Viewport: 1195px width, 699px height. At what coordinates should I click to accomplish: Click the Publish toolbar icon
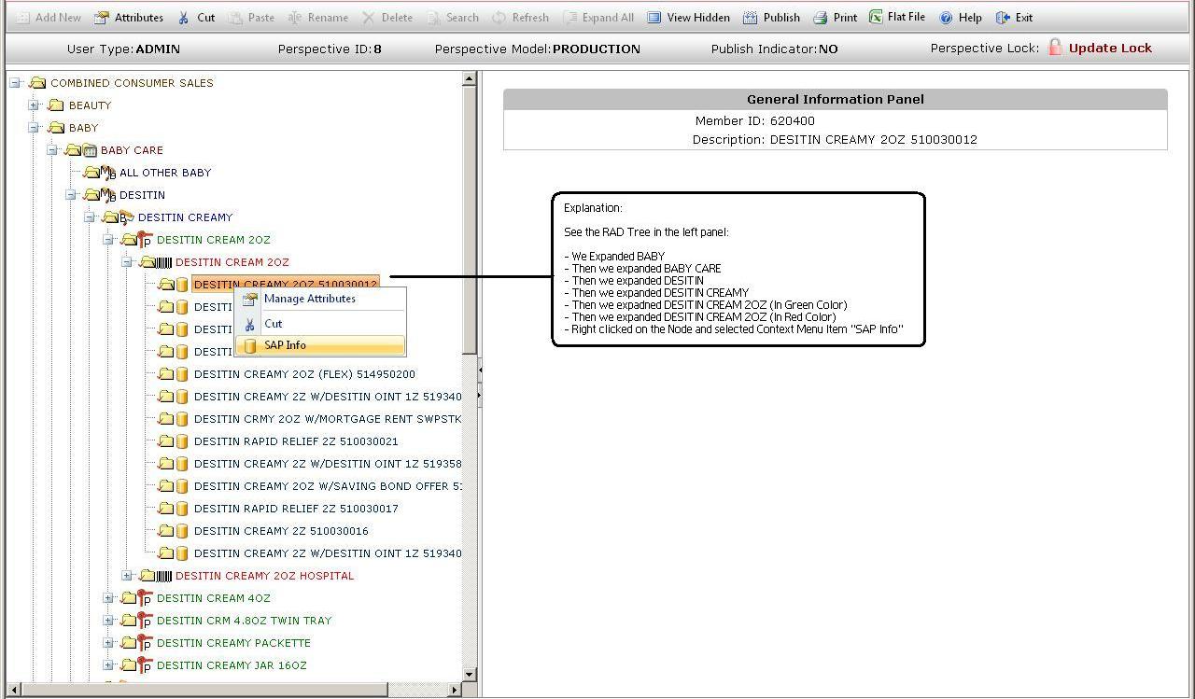point(750,18)
